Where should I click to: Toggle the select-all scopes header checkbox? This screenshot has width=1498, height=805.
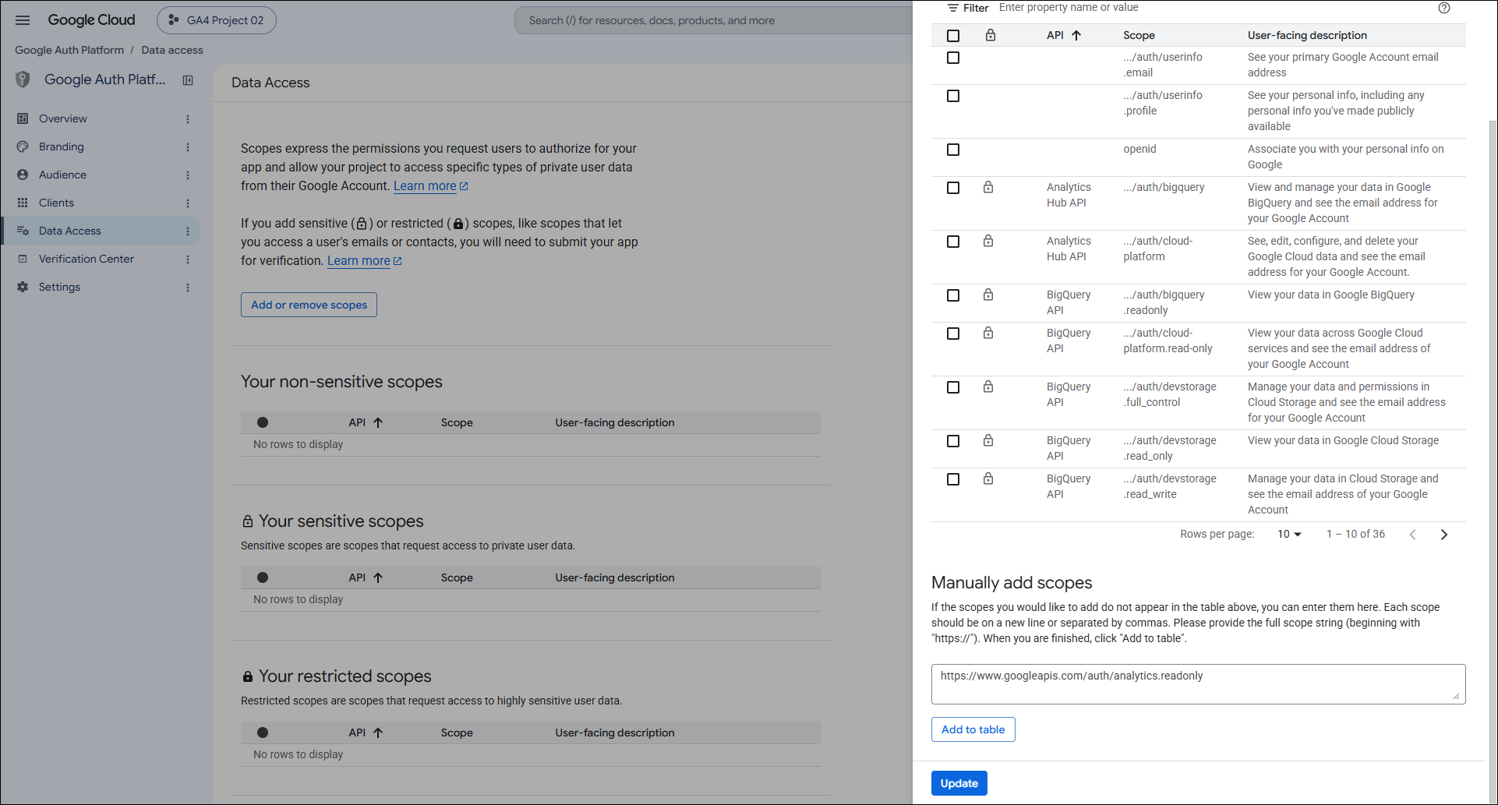click(953, 35)
